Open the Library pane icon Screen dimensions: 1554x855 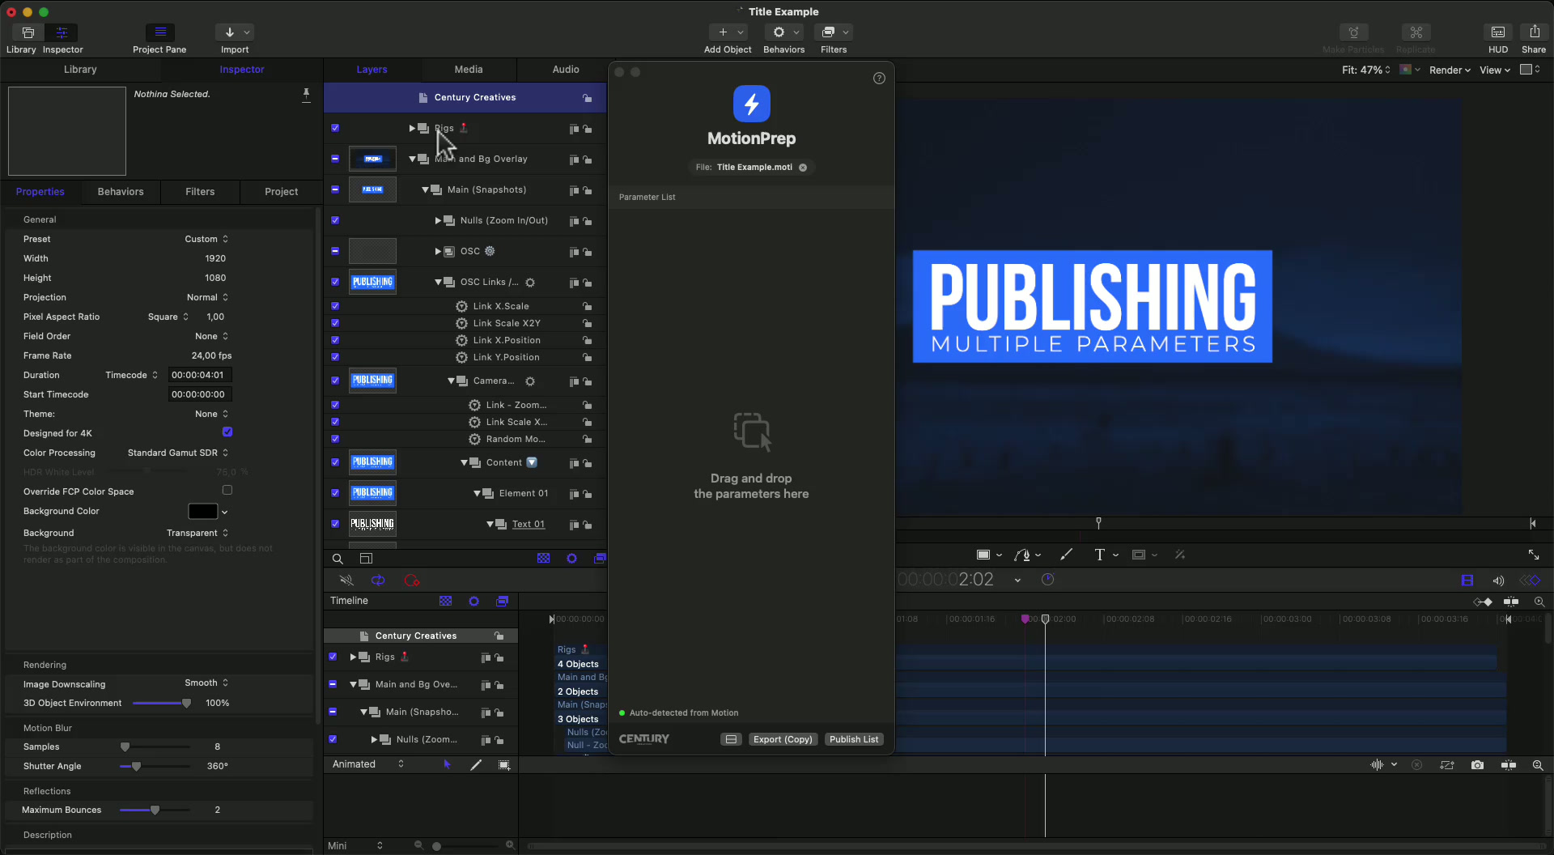pyautogui.click(x=28, y=32)
